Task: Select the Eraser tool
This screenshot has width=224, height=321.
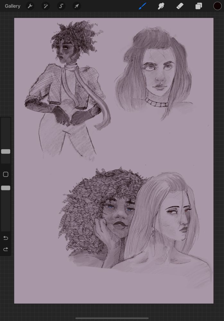Action: click(x=180, y=6)
